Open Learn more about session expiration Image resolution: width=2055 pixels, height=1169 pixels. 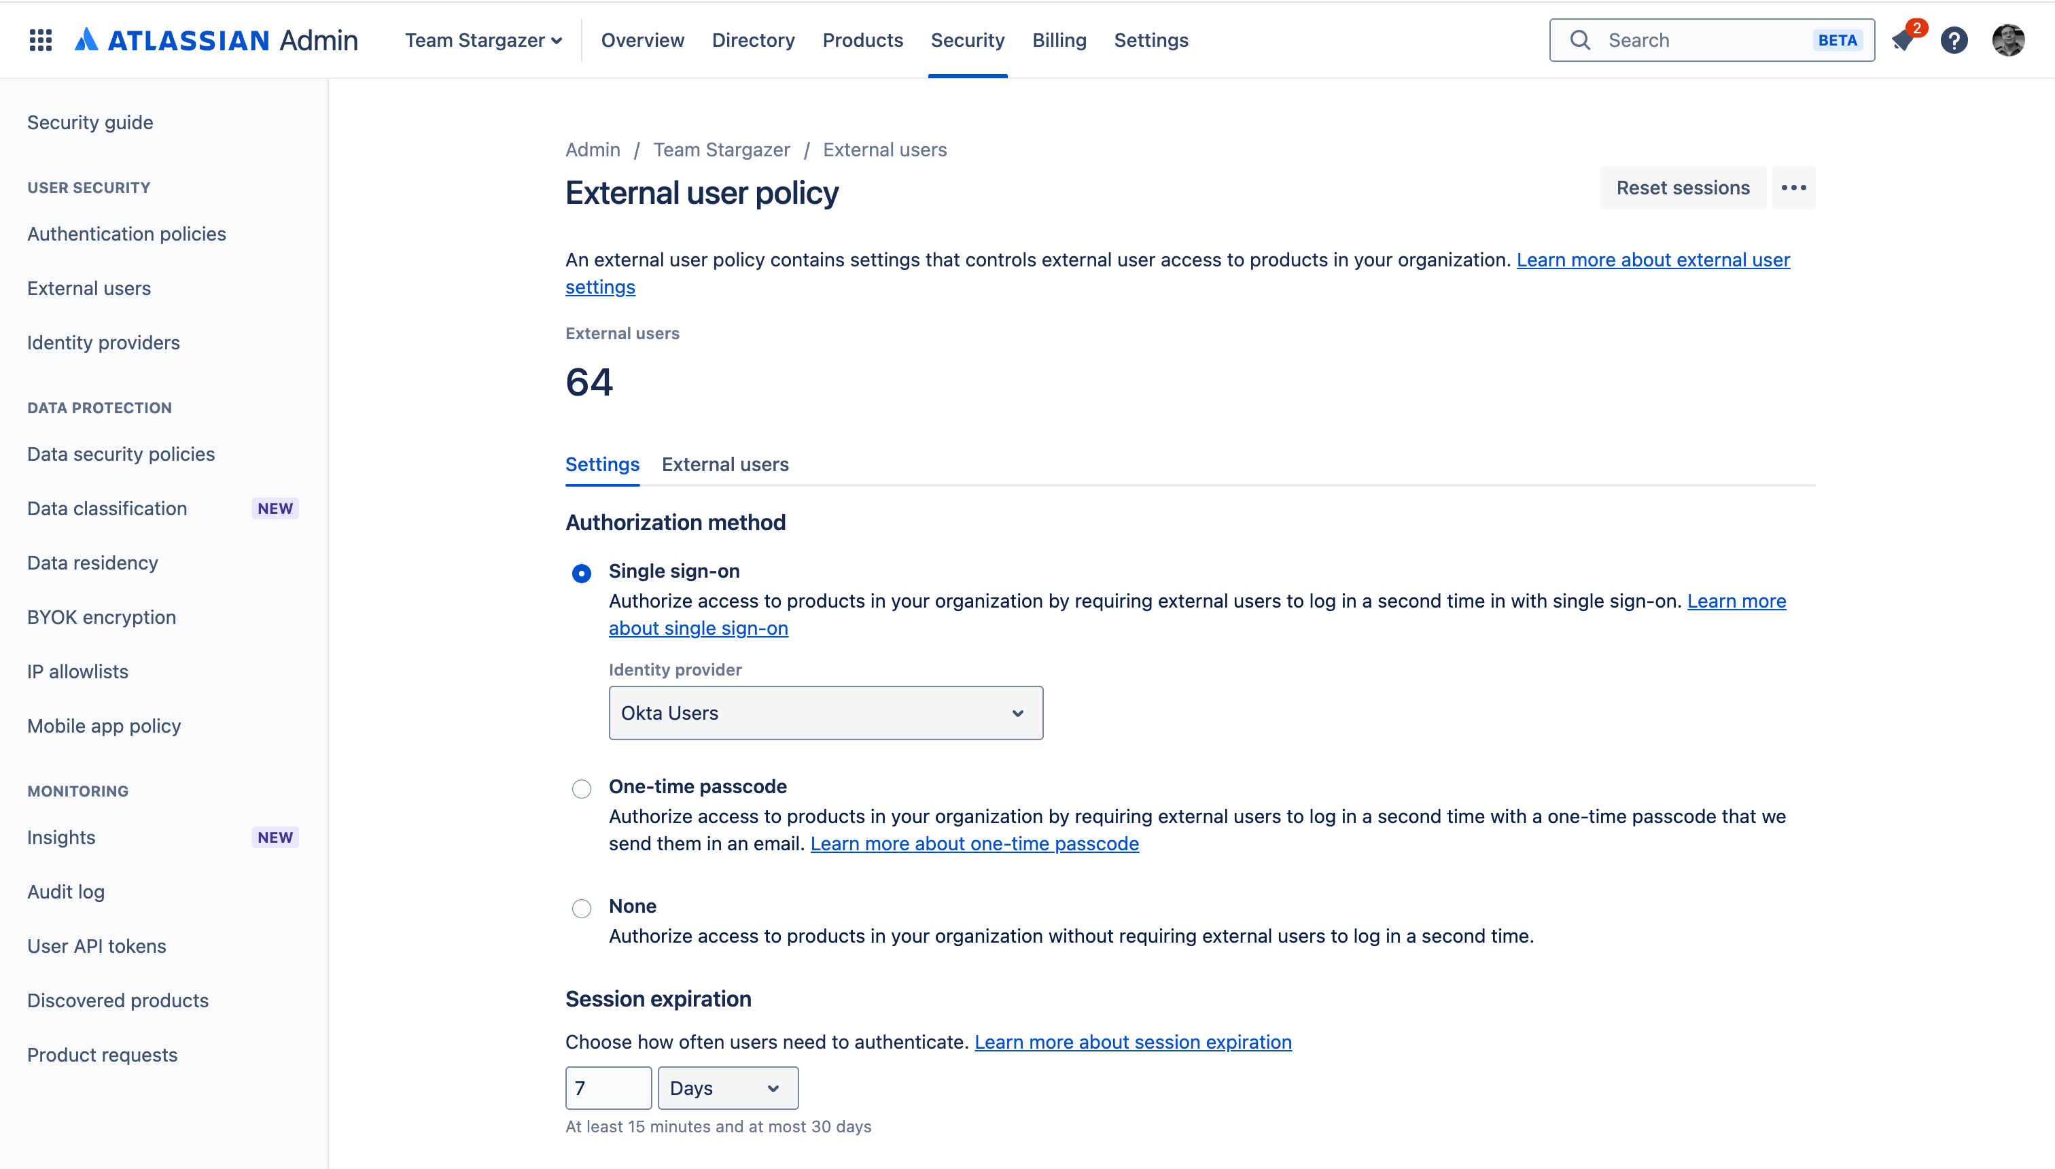tap(1132, 1041)
